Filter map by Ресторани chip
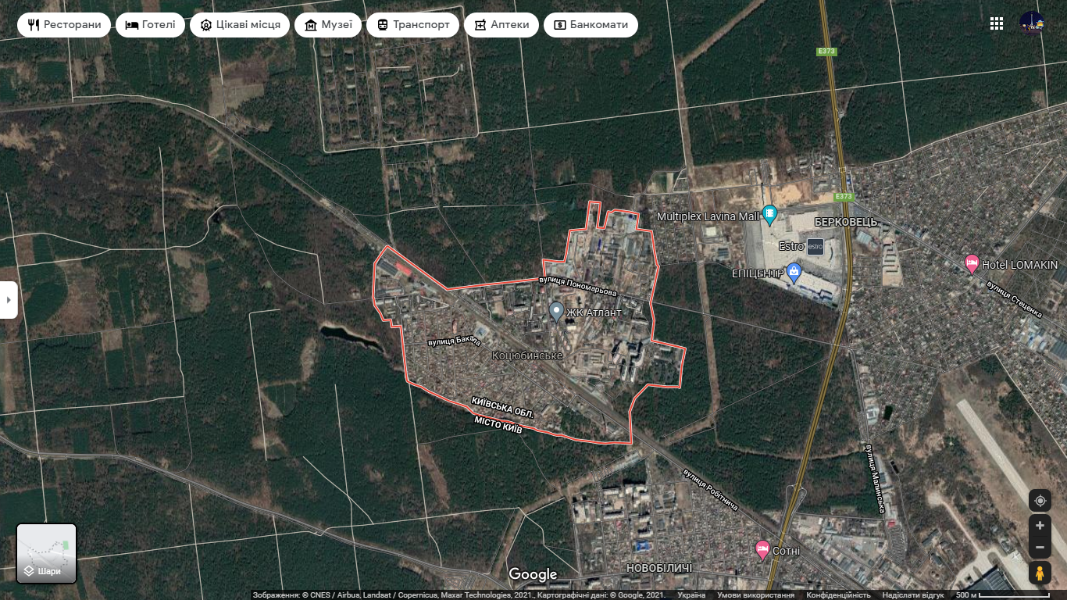The width and height of the screenshot is (1067, 600). [x=64, y=25]
